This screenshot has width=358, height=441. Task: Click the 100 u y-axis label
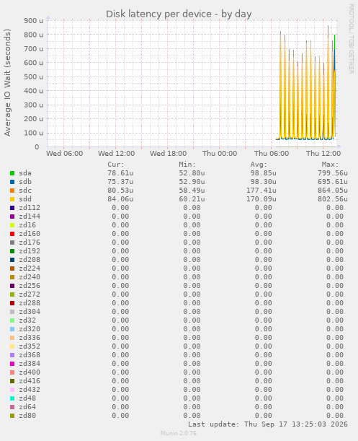(x=34, y=133)
